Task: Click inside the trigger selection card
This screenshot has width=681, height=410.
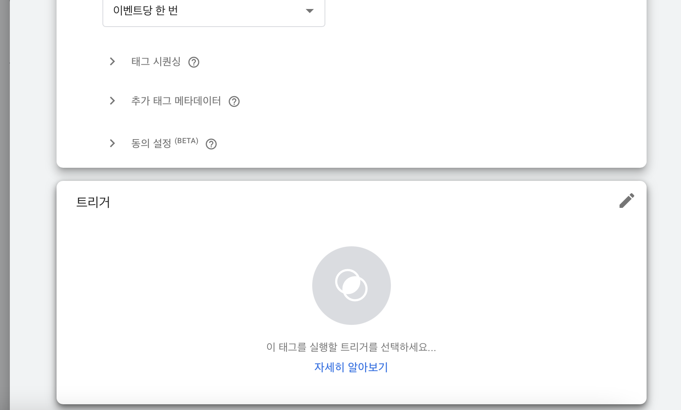Action: pos(351,295)
